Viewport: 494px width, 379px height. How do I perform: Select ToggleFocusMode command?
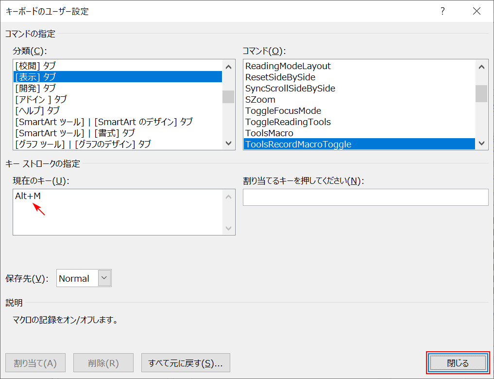[x=283, y=110]
